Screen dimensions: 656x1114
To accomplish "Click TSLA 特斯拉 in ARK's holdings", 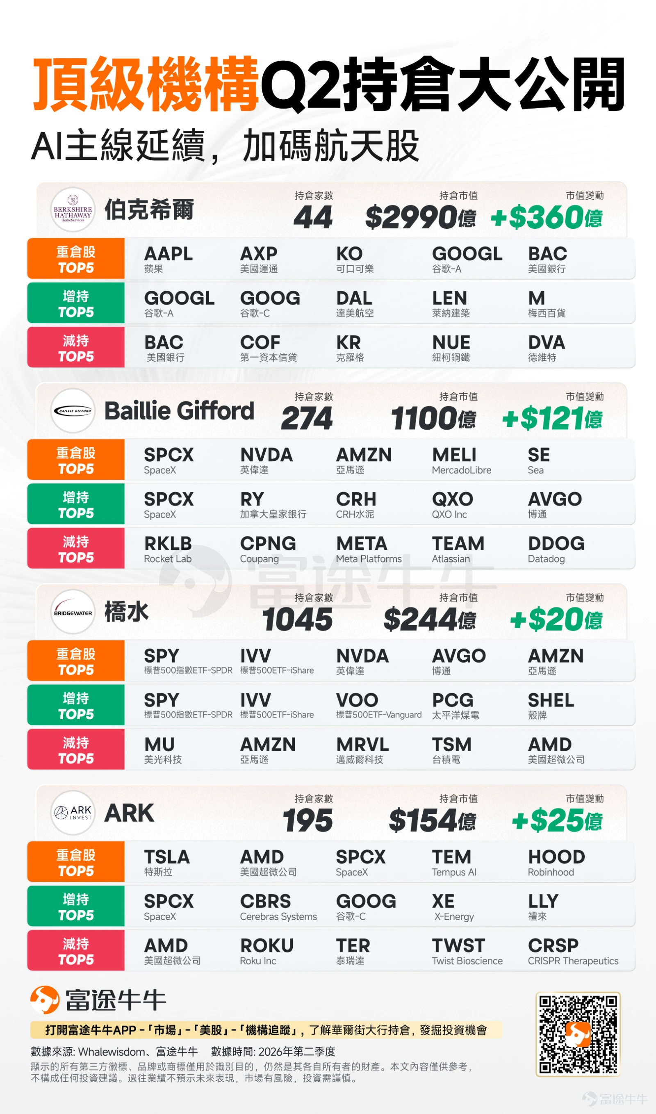I will [166, 863].
